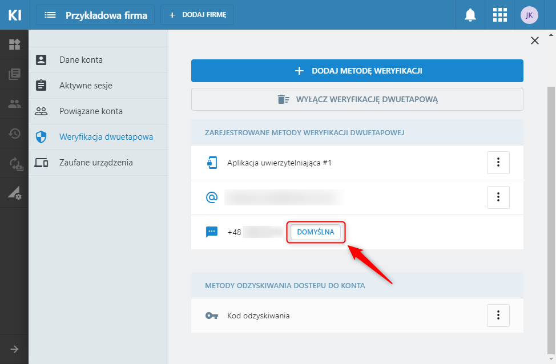This screenshot has width=556, height=364.
Task: Click the Zaufane urządzenia devices icon
Action: click(41, 163)
